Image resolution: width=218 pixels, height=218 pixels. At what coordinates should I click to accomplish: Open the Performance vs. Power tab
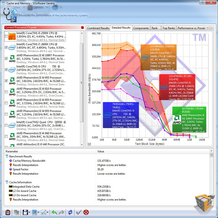(191, 28)
